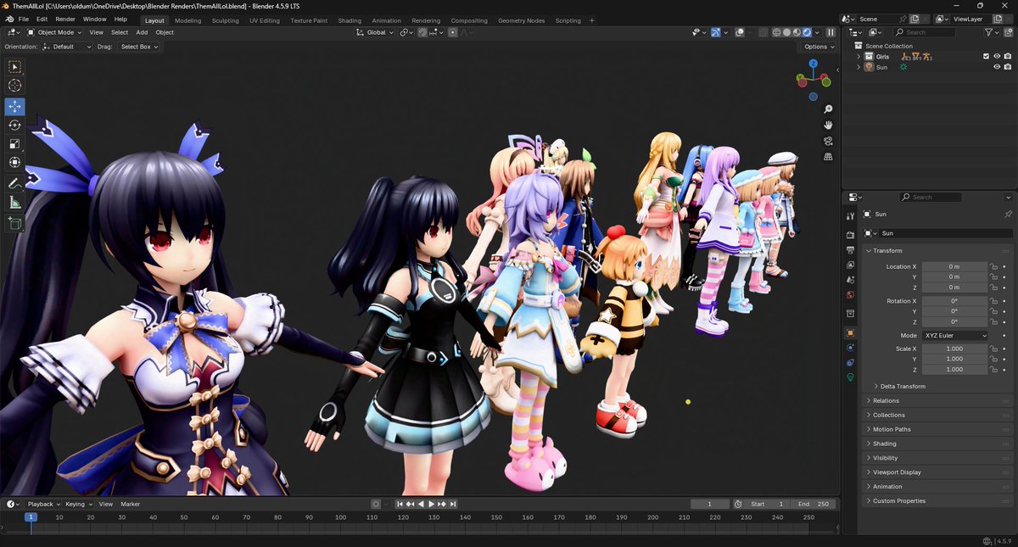Open the light Data properties tab

point(850,377)
